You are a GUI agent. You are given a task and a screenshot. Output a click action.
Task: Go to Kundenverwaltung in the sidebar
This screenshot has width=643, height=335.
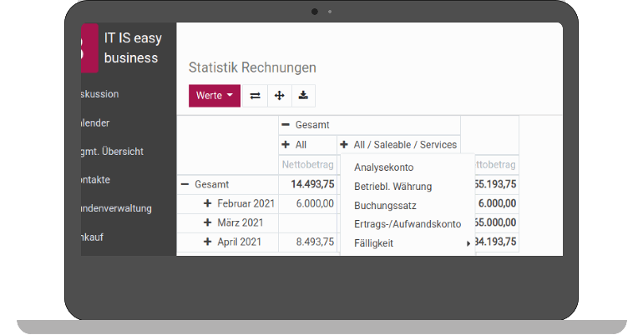pos(116,208)
